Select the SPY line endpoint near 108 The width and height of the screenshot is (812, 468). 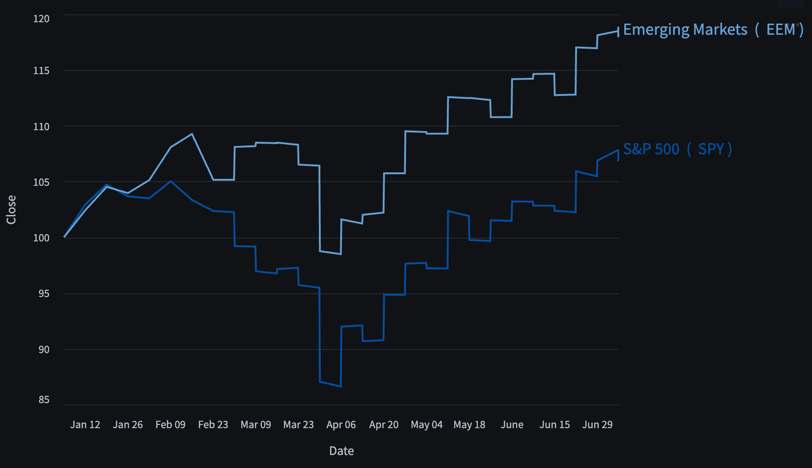point(618,151)
